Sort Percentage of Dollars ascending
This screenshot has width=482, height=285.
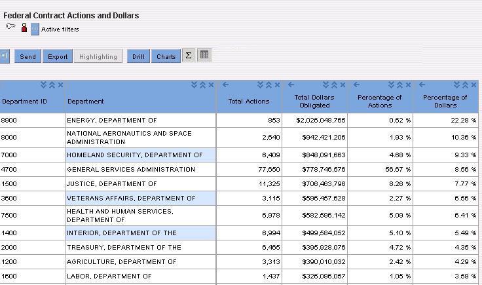coord(465,85)
